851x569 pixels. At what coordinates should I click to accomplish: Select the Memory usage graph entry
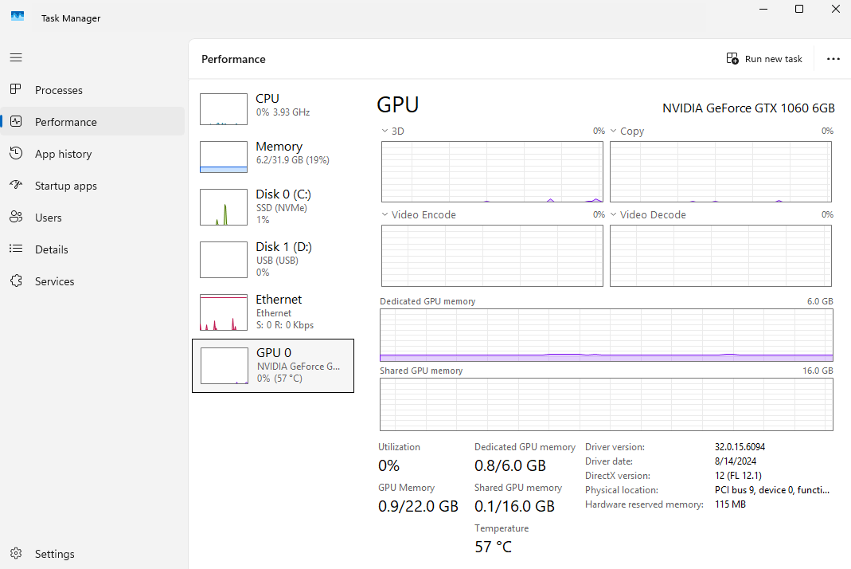click(x=272, y=156)
